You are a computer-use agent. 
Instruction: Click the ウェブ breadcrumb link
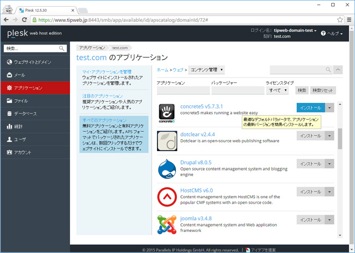point(178,70)
